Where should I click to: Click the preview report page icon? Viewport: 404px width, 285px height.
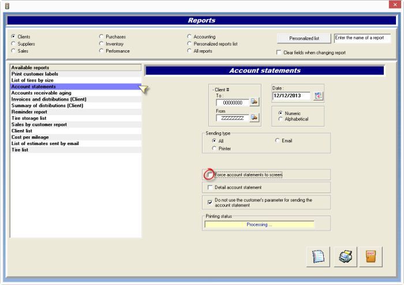point(318,257)
